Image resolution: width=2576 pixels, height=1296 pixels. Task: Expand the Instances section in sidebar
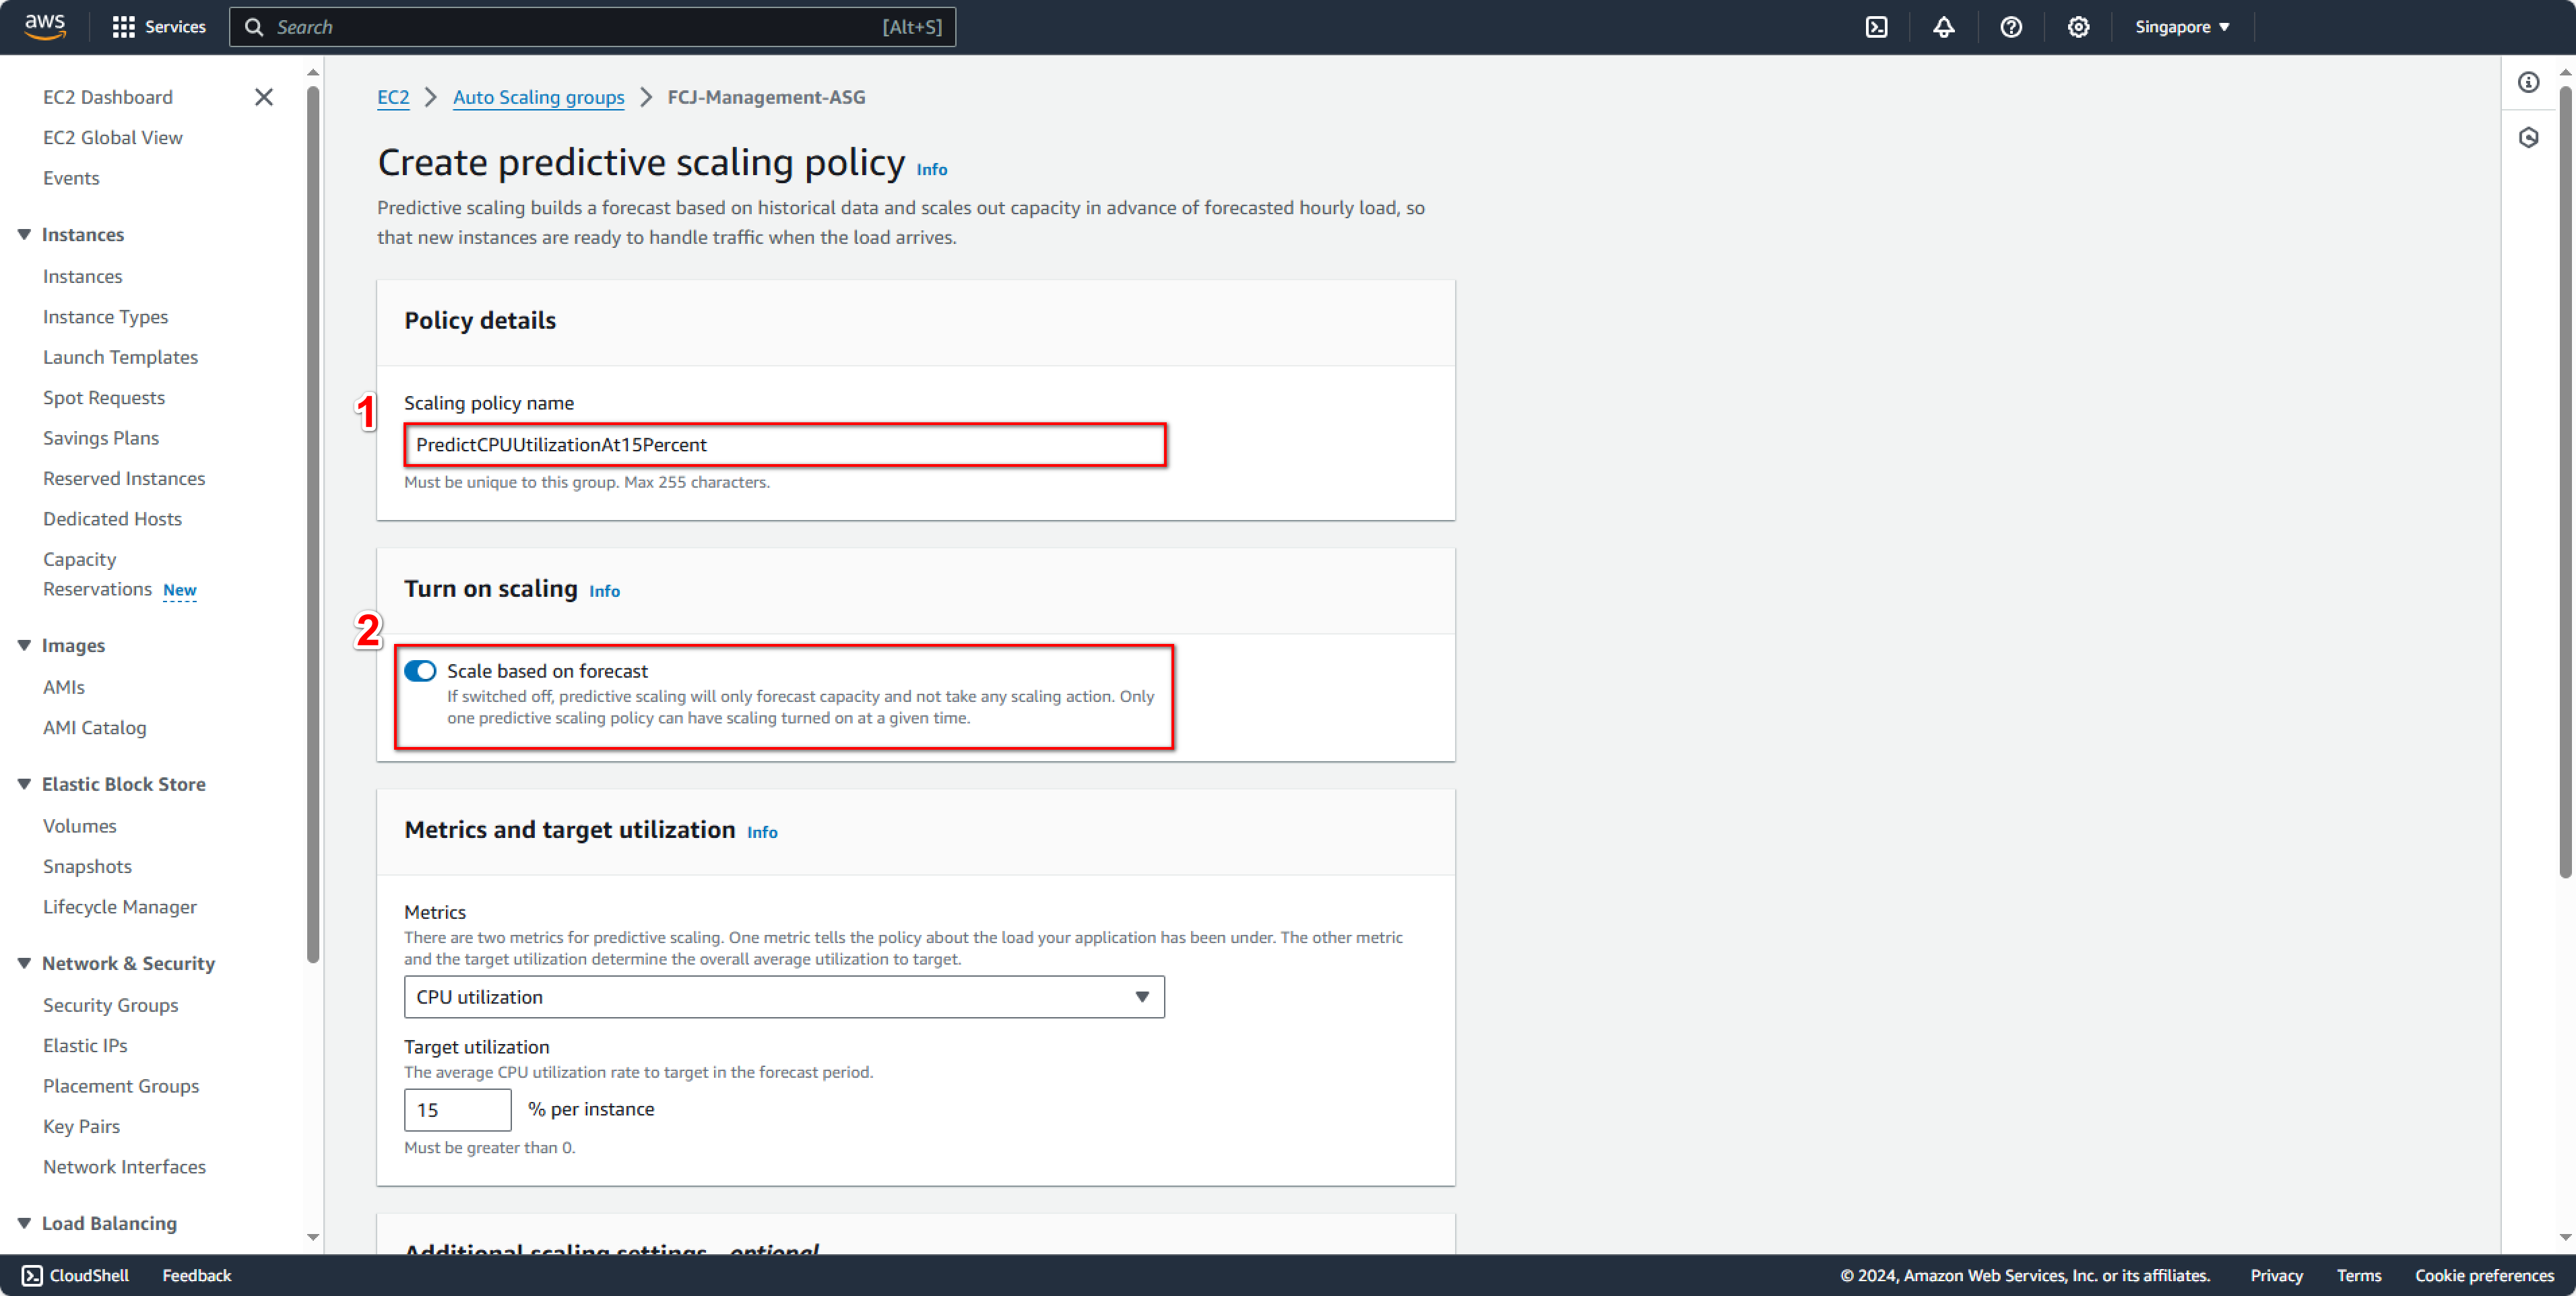click(x=83, y=233)
